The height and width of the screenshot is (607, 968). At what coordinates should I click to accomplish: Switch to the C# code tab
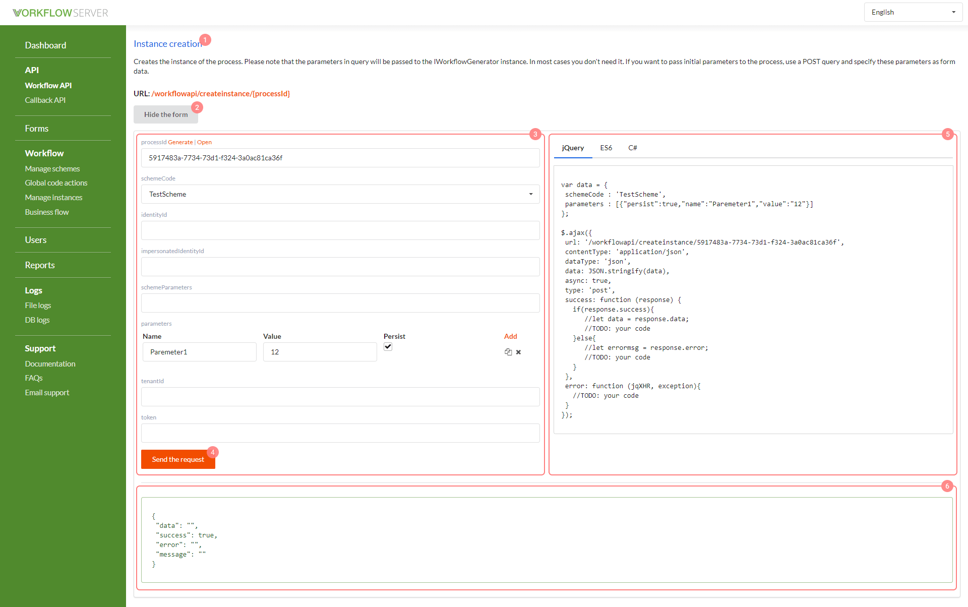coord(632,148)
